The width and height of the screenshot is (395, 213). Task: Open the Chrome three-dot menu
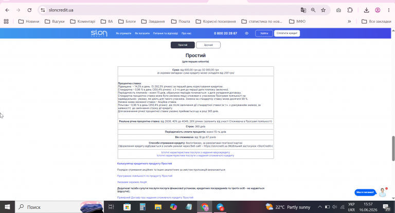pyautogui.click(x=389, y=10)
